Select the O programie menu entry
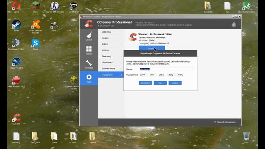This screenshot has height=149, width=265. coord(111,74)
